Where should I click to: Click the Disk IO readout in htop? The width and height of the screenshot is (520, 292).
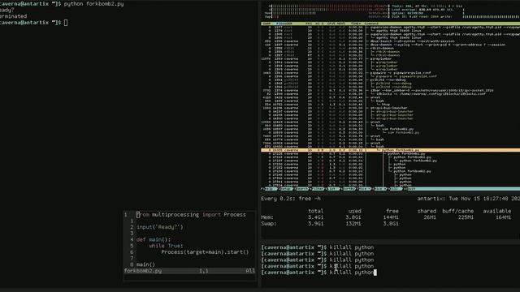(422, 16)
